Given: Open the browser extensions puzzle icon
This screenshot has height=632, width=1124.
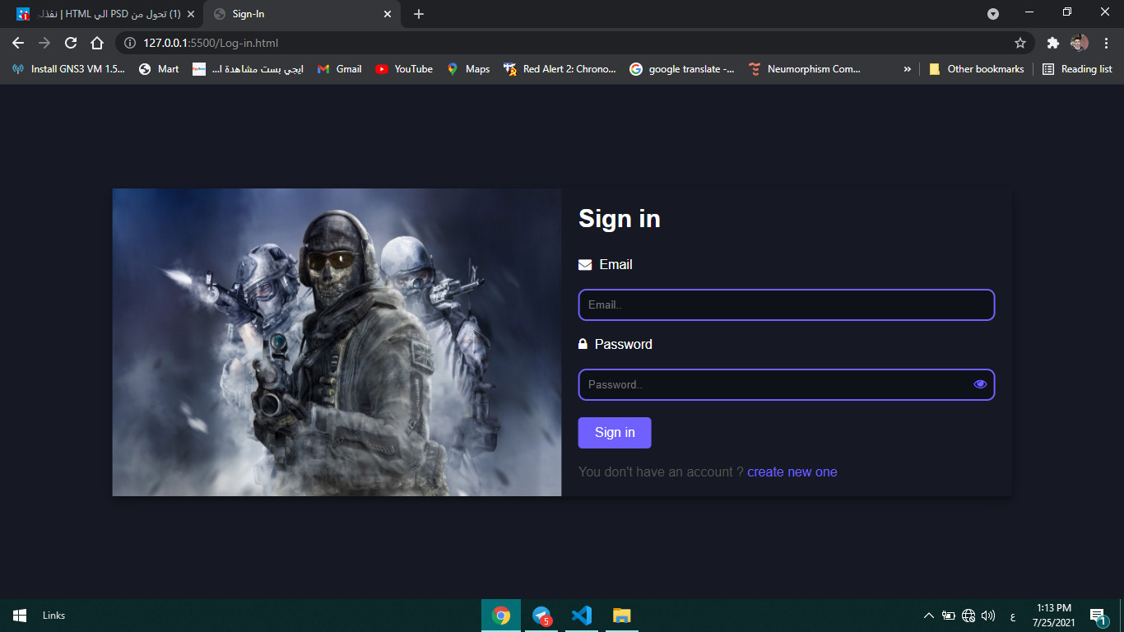Looking at the screenshot, I should pyautogui.click(x=1053, y=43).
